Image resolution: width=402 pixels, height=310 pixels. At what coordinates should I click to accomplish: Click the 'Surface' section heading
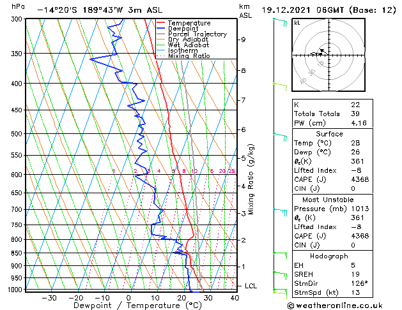[x=329, y=134]
